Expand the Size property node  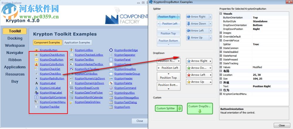221,79
